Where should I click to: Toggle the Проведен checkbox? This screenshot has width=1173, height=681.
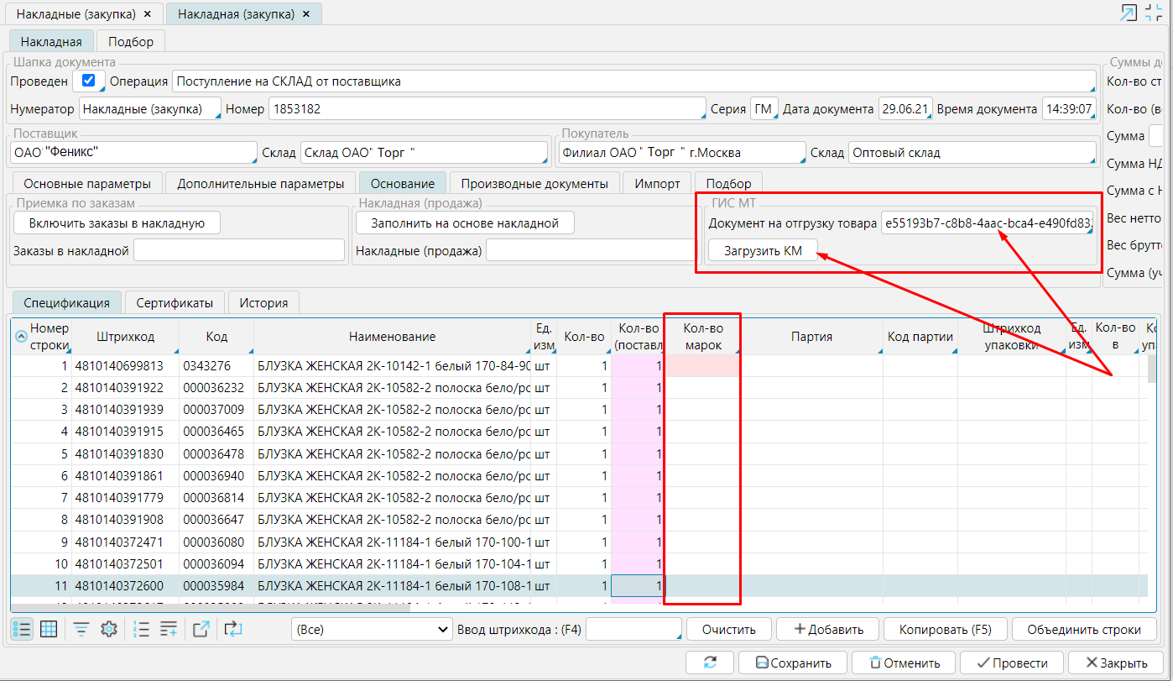click(x=88, y=81)
